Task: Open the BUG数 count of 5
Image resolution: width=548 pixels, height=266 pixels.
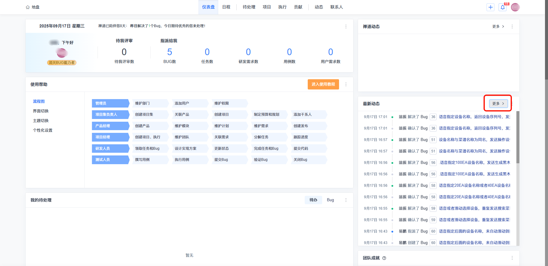Action: (170, 52)
